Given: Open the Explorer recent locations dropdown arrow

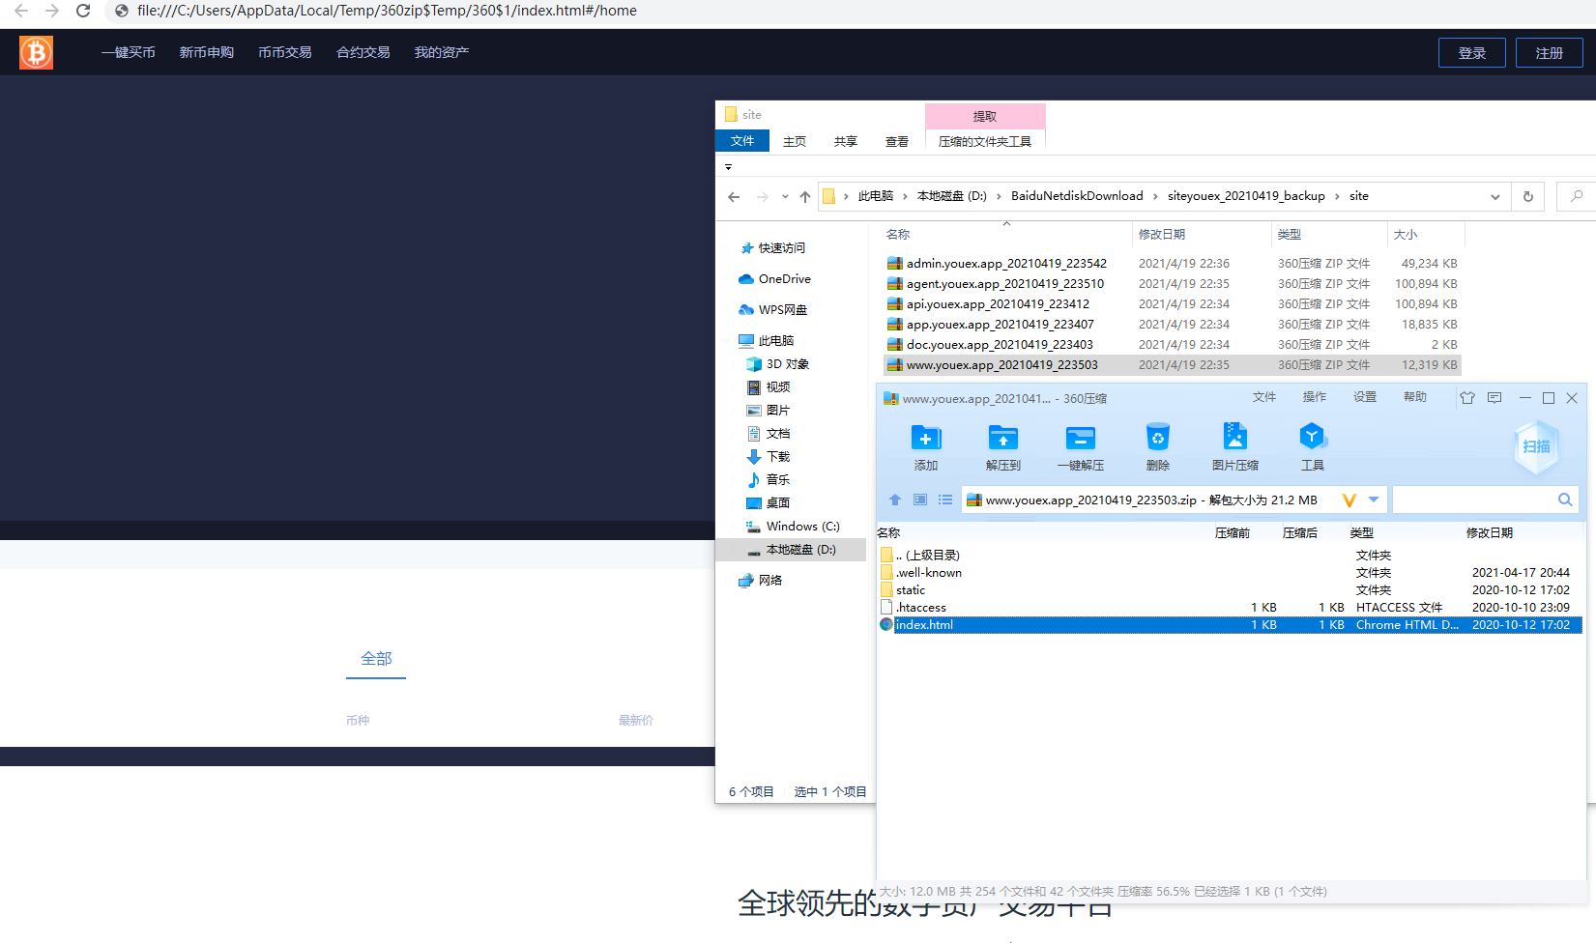Looking at the screenshot, I should pyautogui.click(x=785, y=197).
